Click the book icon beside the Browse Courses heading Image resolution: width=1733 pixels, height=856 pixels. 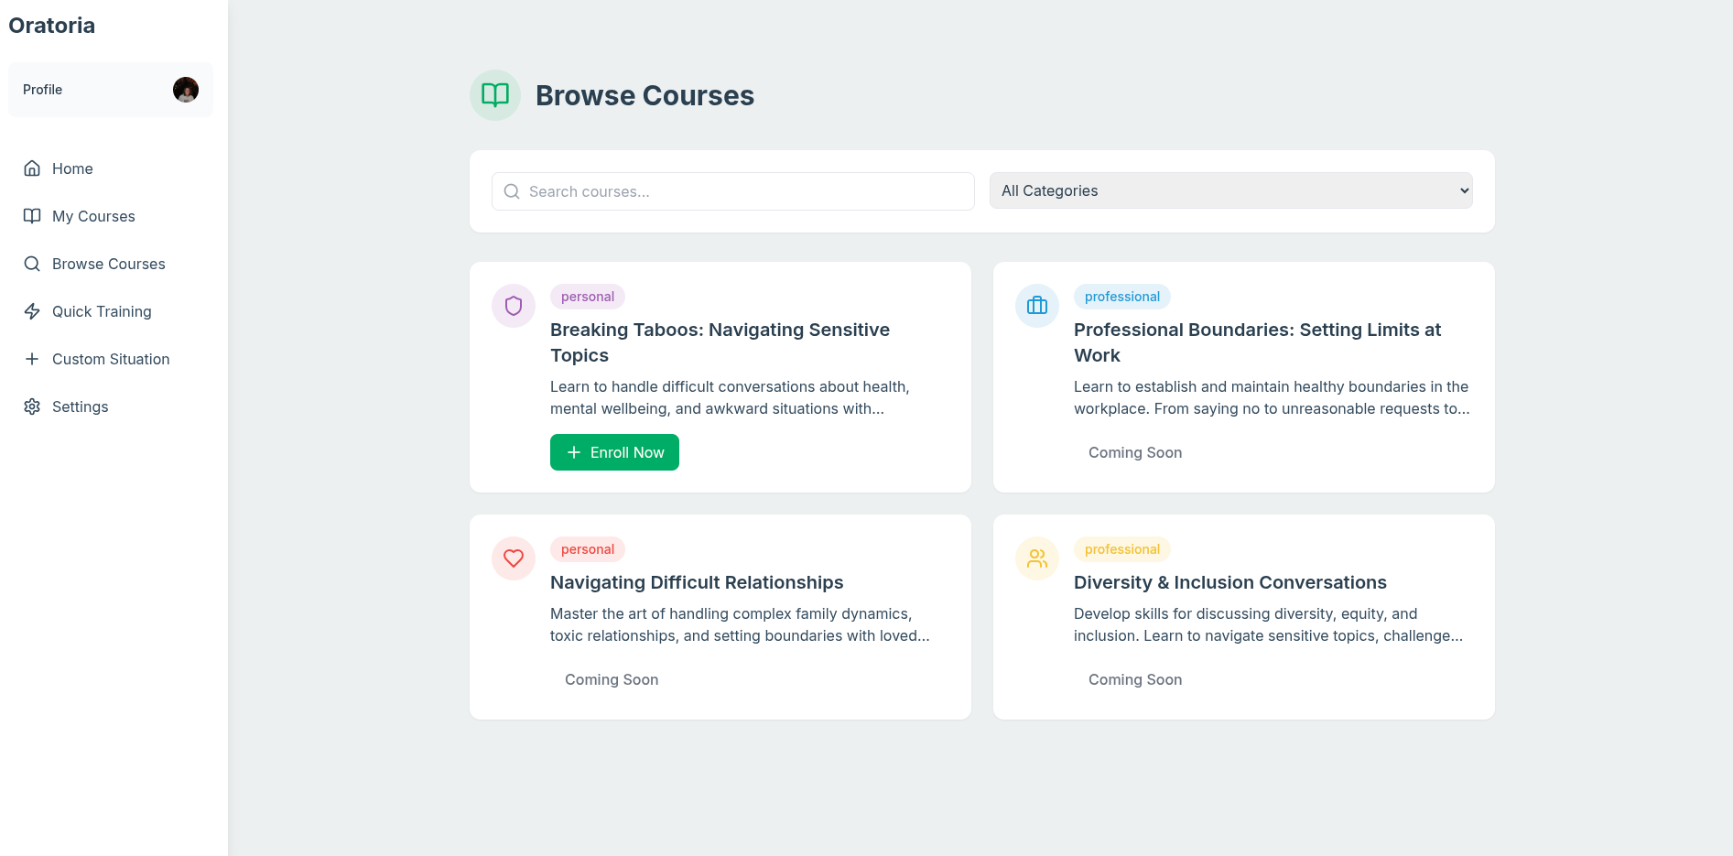[x=494, y=94]
